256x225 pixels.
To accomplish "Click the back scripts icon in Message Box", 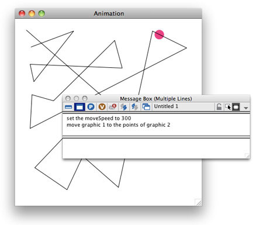I will pos(134,107).
